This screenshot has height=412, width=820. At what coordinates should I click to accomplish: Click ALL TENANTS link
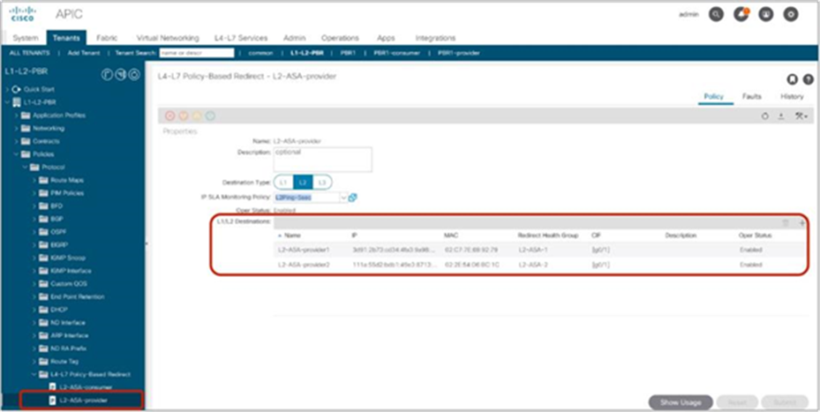(30, 53)
